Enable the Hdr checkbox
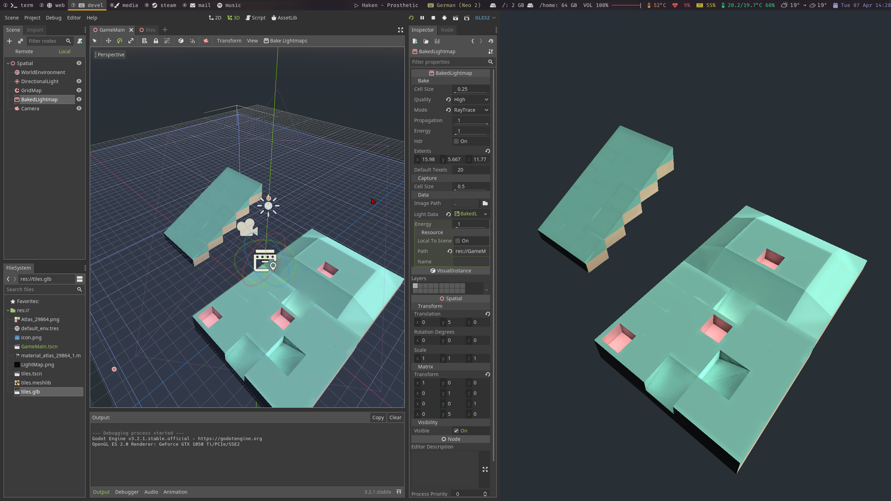 click(x=456, y=141)
